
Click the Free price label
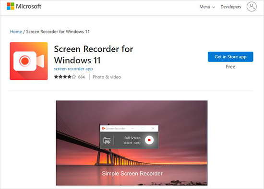[230, 67]
